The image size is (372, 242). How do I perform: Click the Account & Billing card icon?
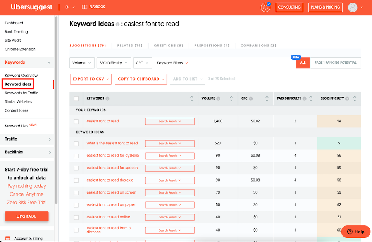click(7, 239)
